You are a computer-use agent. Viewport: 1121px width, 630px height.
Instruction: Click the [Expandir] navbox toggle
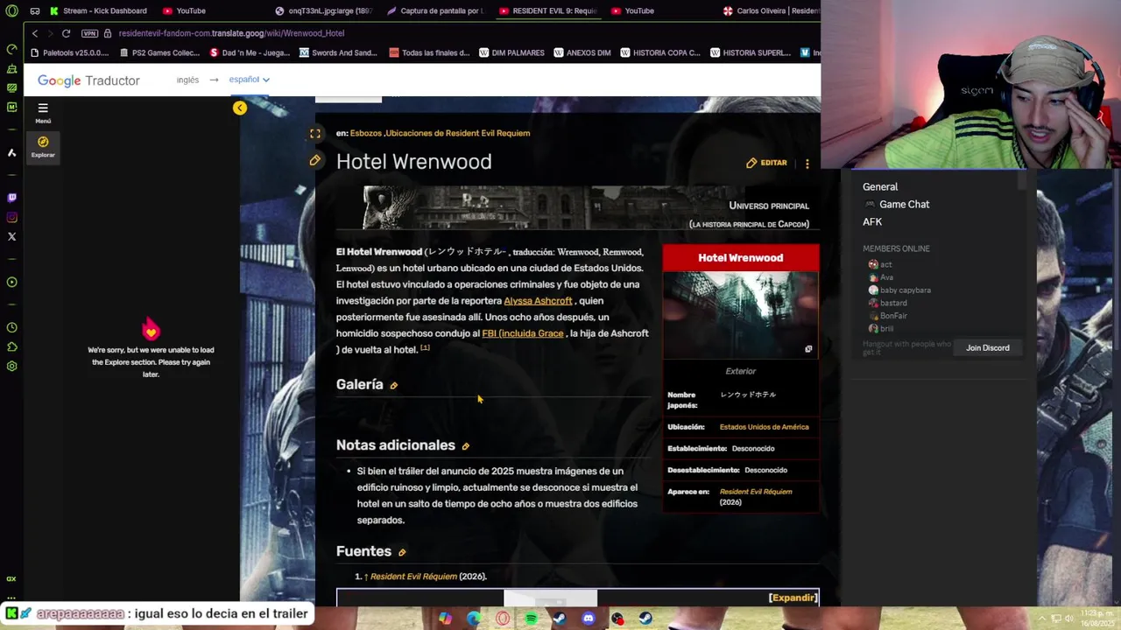click(x=793, y=598)
